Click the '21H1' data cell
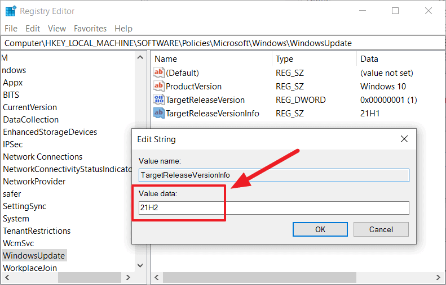The height and width of the screenshot is (285, 446). pyautogui.click(x=370, y=114)
